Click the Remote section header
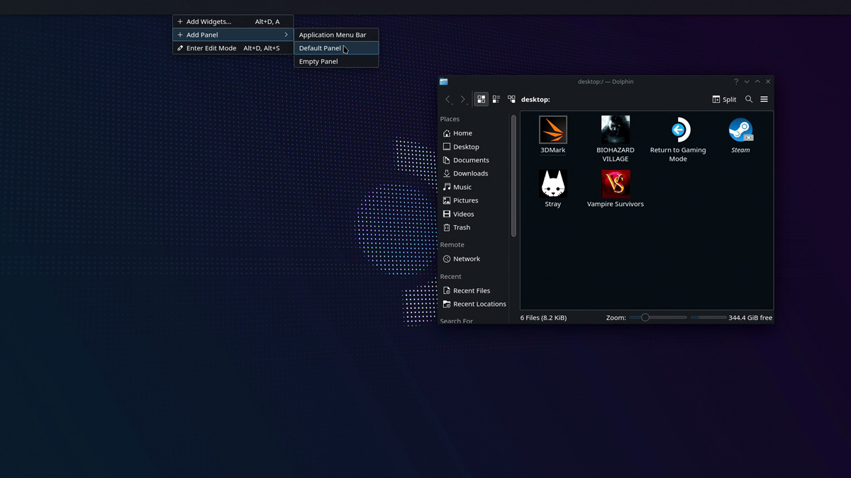Screen dimensions: 851x478 pos(452,245)
